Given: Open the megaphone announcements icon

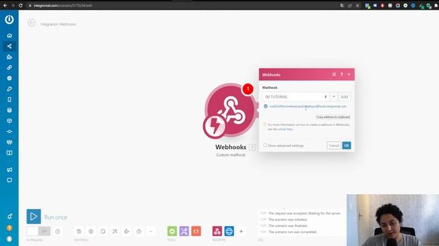Looking at the screenshot, I should pyautogui.click(x=9, y=169).
